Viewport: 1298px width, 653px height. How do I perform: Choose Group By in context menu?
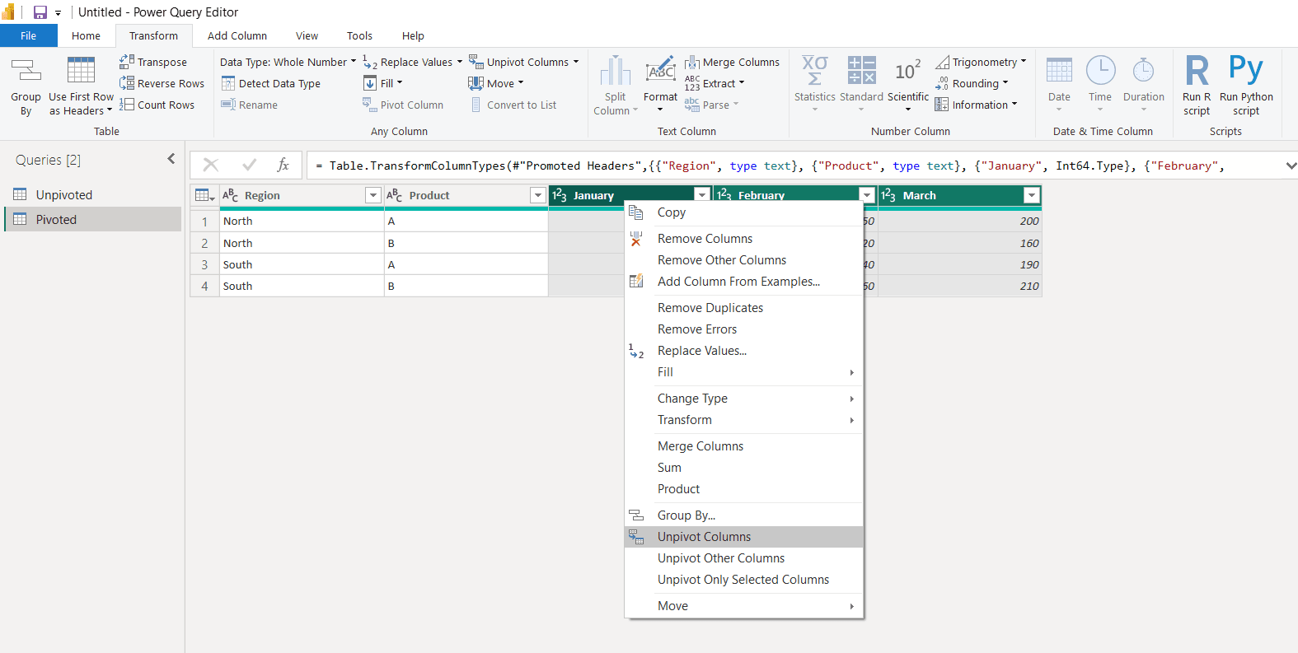click(x=743, y=515)
